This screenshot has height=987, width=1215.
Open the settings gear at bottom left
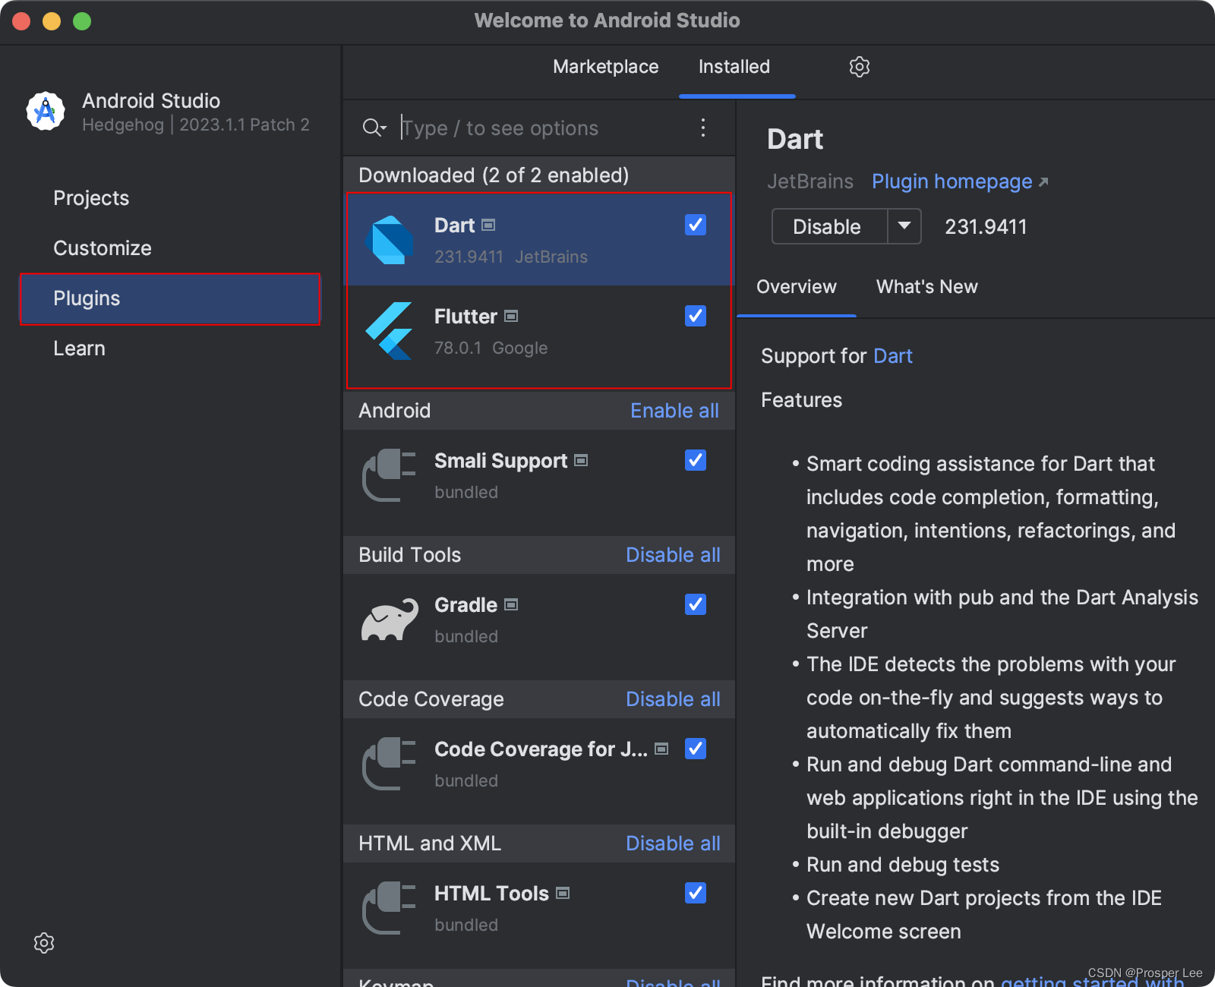(44, 943)
